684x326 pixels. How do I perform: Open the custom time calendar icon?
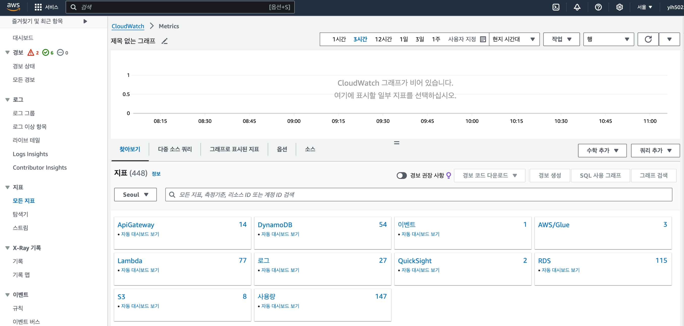(x=483, y=39)
